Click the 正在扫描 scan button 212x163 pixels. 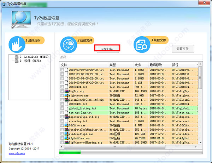click(x=108, y=49)
